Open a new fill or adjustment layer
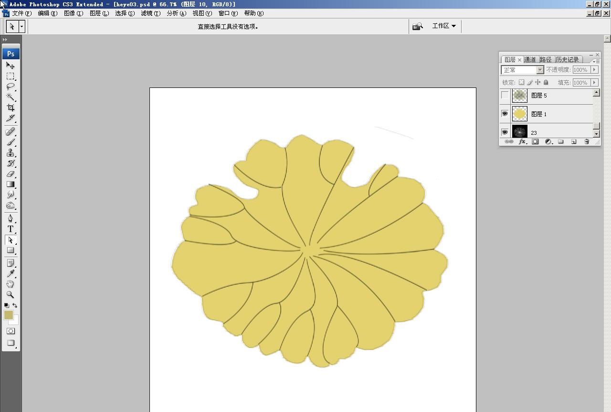611x412 pixels. point(548,141)
